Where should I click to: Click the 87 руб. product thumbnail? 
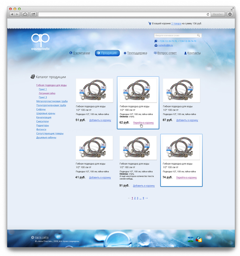181,90
